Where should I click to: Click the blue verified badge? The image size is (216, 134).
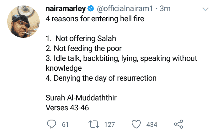click(91, 9)
